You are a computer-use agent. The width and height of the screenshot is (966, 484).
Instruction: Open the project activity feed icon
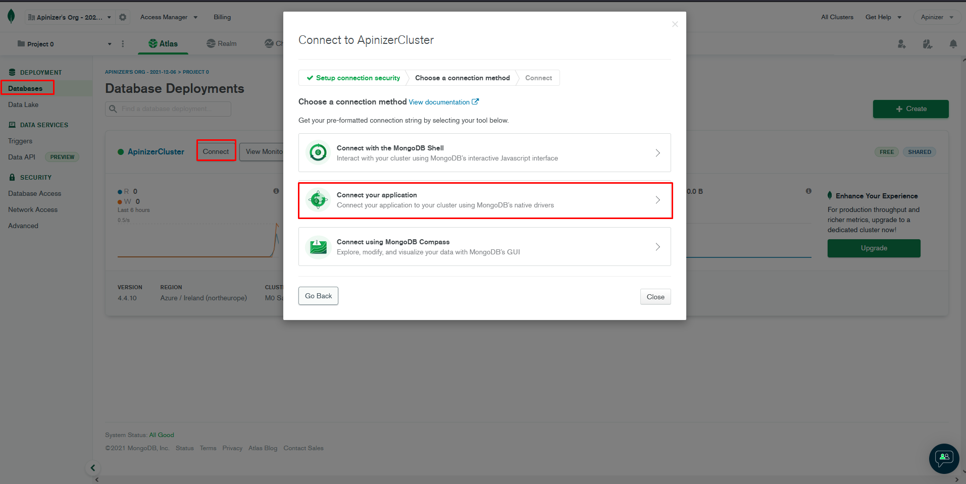coord(928,44)
